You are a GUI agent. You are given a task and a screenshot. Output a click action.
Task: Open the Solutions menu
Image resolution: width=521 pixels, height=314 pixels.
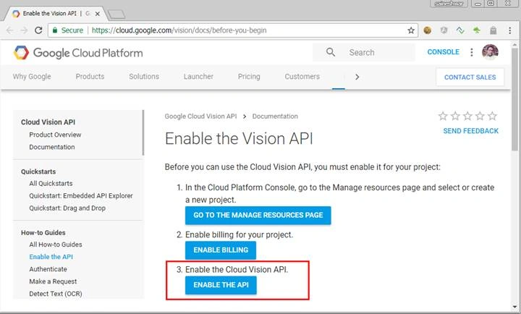pos(144,77)
